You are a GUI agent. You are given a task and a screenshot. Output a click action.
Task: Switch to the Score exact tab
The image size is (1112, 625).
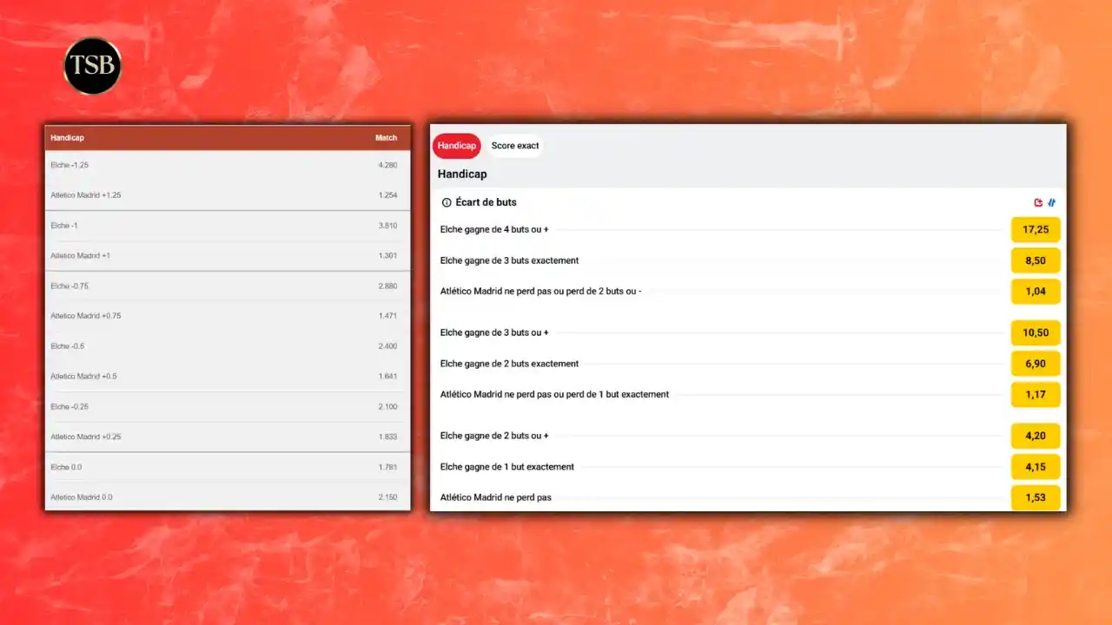[x=515, y=146]
